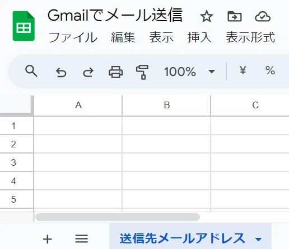Activate the paint format roller
The height and width of the screenshot is (249, 289).
(142, 72)
